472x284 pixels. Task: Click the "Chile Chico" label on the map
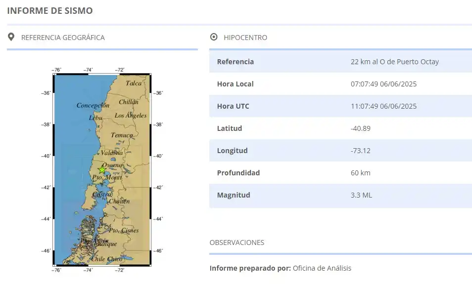(107, 259)
